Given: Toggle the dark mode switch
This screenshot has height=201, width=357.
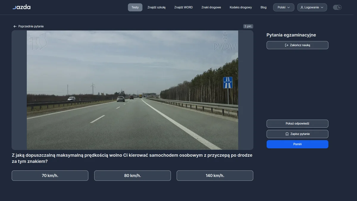Looking at the screenshot, I should point(337,7).
